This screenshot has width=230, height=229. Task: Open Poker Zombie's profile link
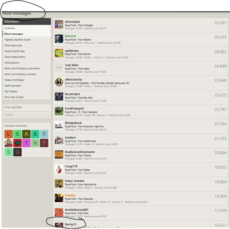tap(75, 181)
